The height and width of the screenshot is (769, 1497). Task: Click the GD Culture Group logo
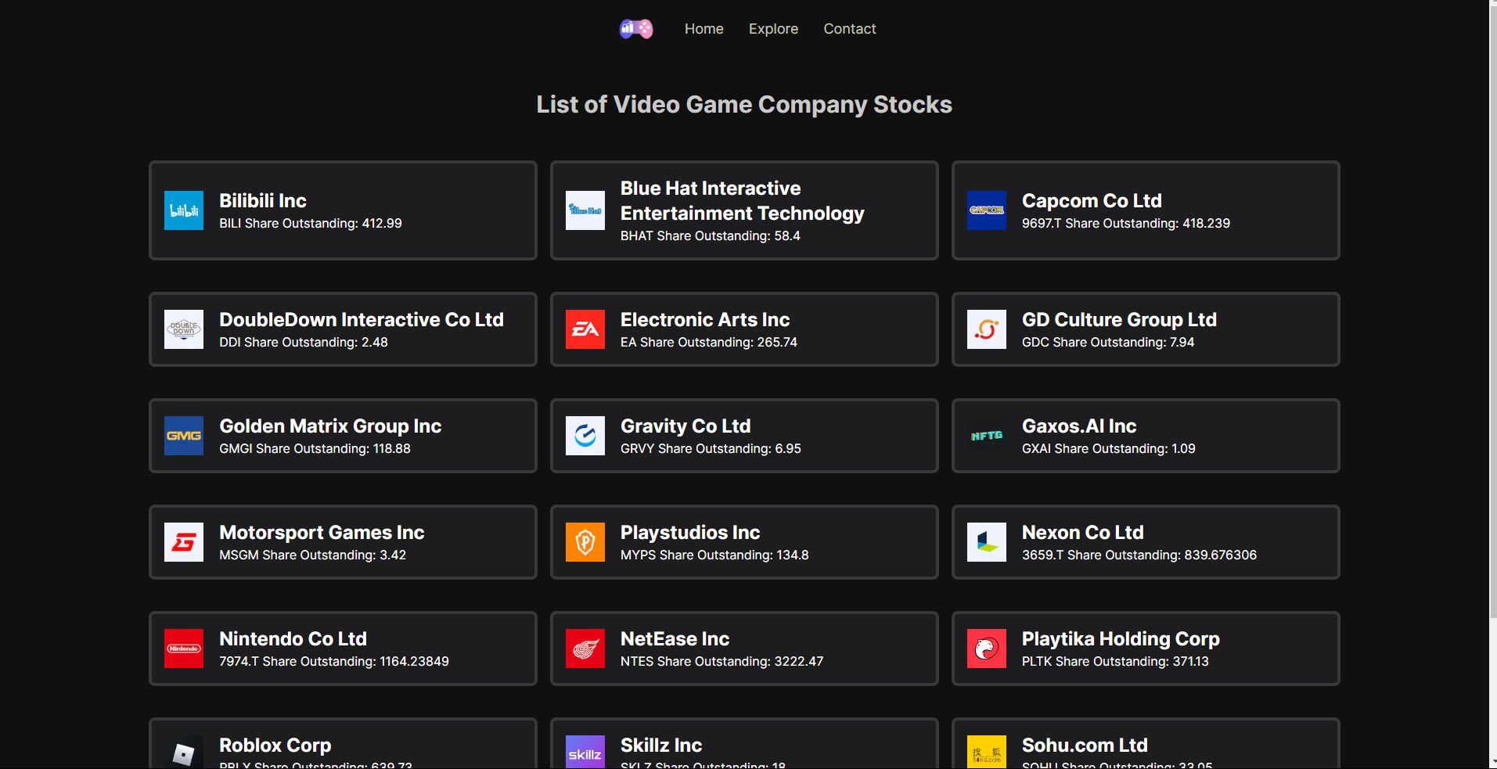(987, 329)
